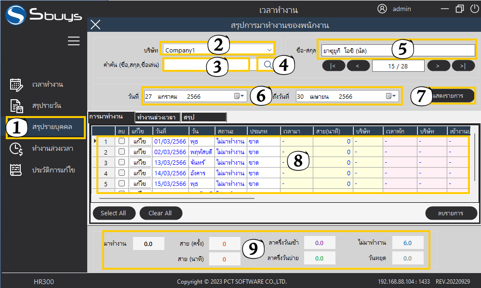This screenshot has width=481, height=288.
Task: Open ทำงานล่วงเวลา overtime clock icon
Action: [x=17, y=148]
